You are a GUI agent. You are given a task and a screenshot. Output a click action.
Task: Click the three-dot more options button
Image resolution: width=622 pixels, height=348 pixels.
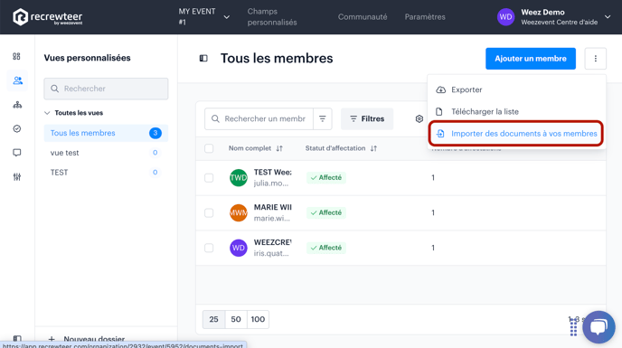pos(596,59)
